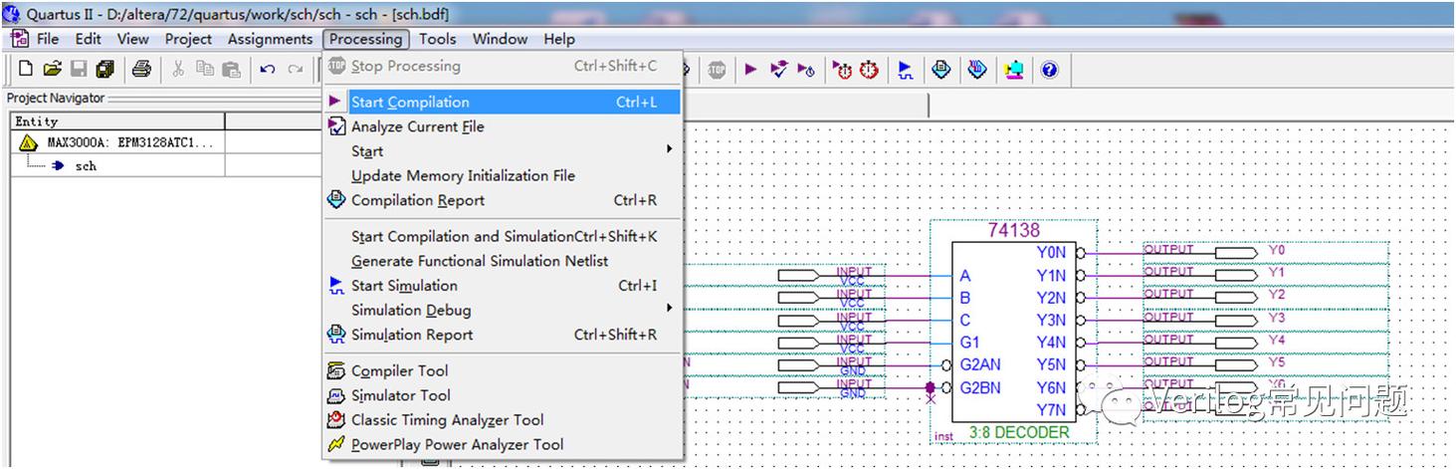Screen dimensions: 1456x469
Task: Expand the Simulation Debug submenu
Action: pyautogui.click(x=502, y=310)
